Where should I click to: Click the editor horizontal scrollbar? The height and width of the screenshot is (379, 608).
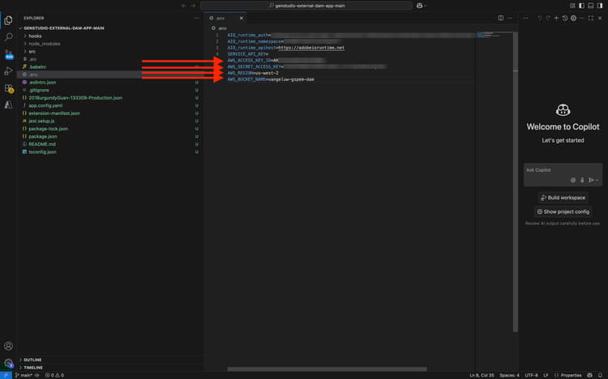327,369
